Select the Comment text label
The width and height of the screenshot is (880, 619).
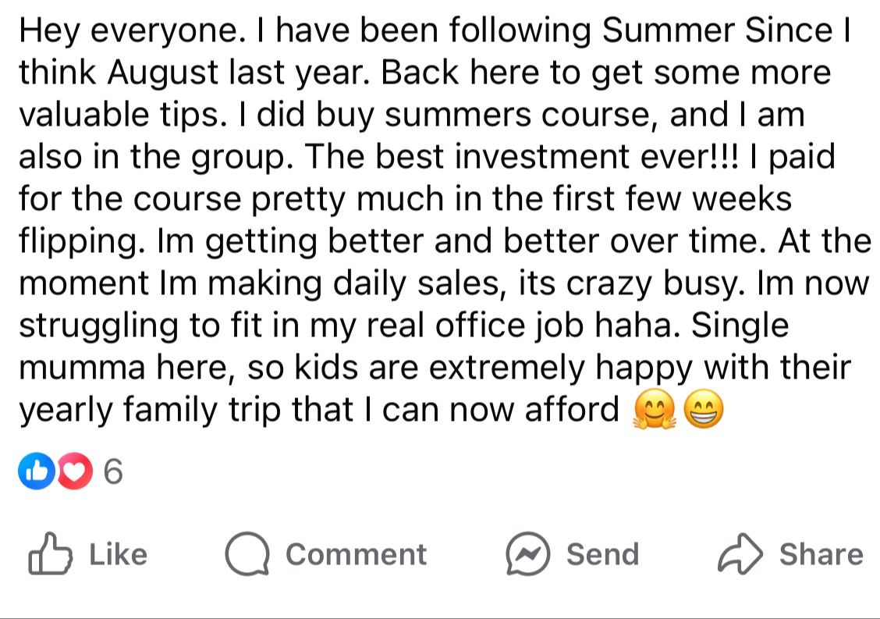tap(356, 554)
